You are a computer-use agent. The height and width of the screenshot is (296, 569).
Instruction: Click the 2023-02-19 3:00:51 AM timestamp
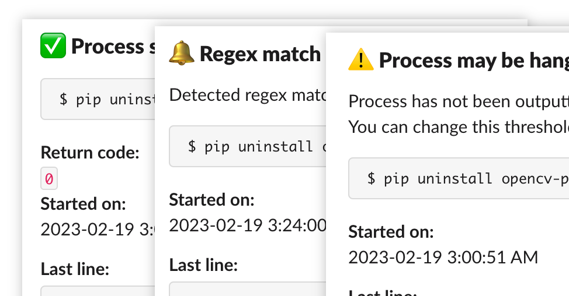pyautogui.click(x=443, y=258)
